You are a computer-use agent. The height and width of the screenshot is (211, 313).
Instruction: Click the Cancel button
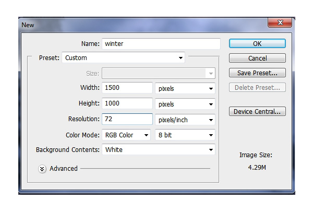point(257,58)
